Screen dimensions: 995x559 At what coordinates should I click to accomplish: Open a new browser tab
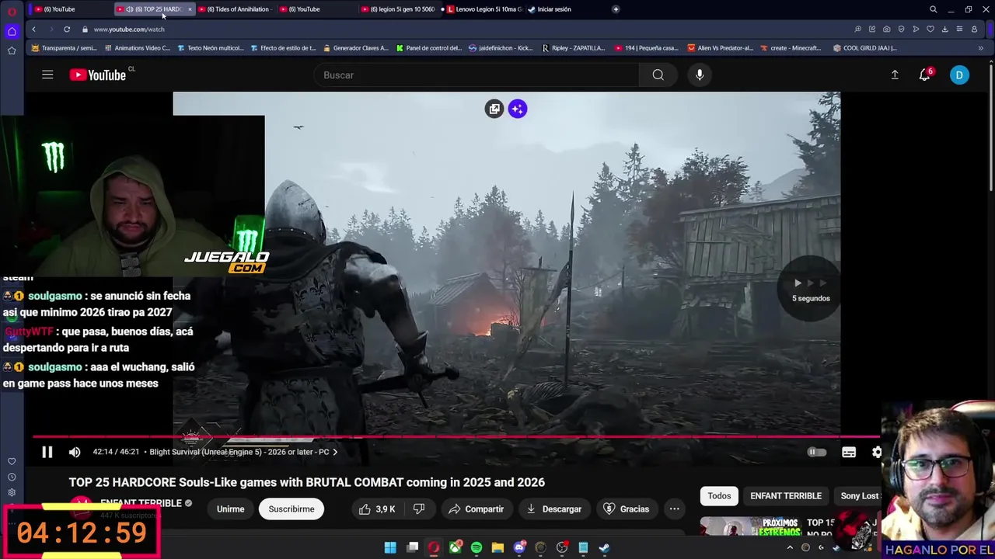click(616, 9)
